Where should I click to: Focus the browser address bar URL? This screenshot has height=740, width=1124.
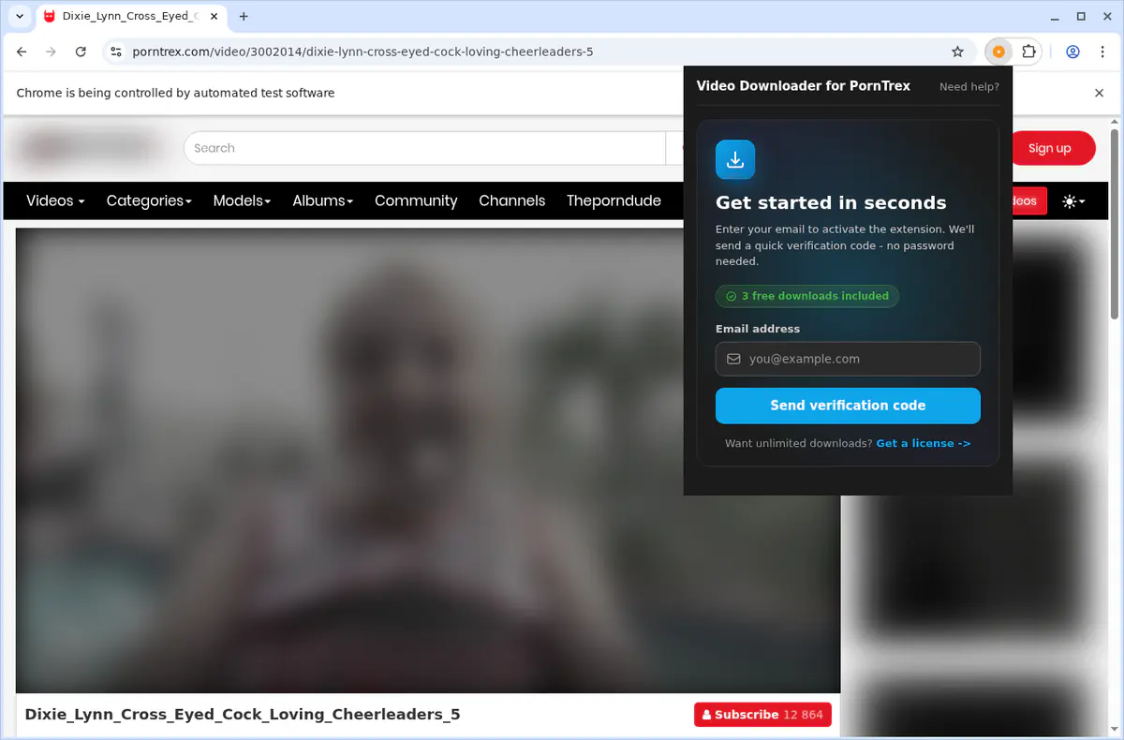[x=362, y=52]
